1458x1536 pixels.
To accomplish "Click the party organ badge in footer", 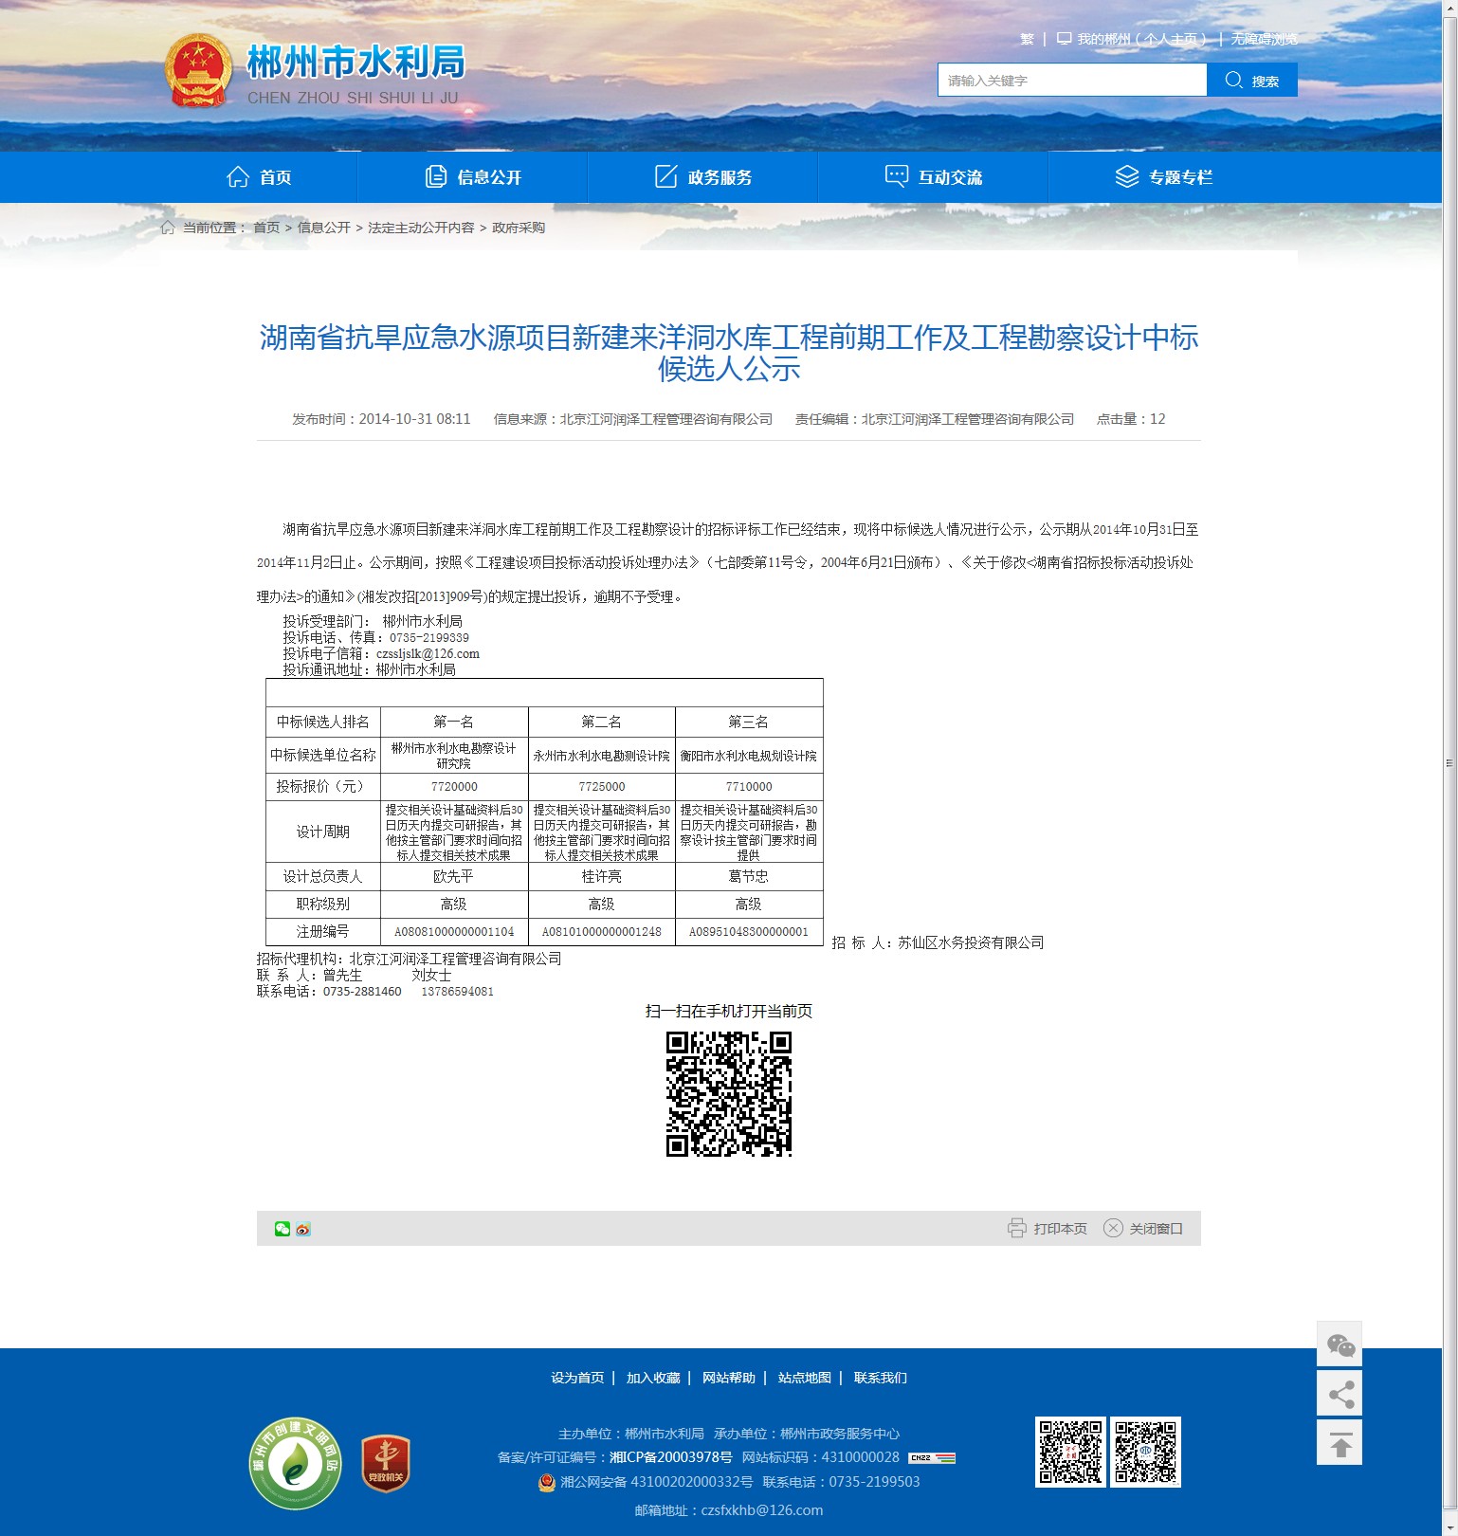I will click(386, 1463).
